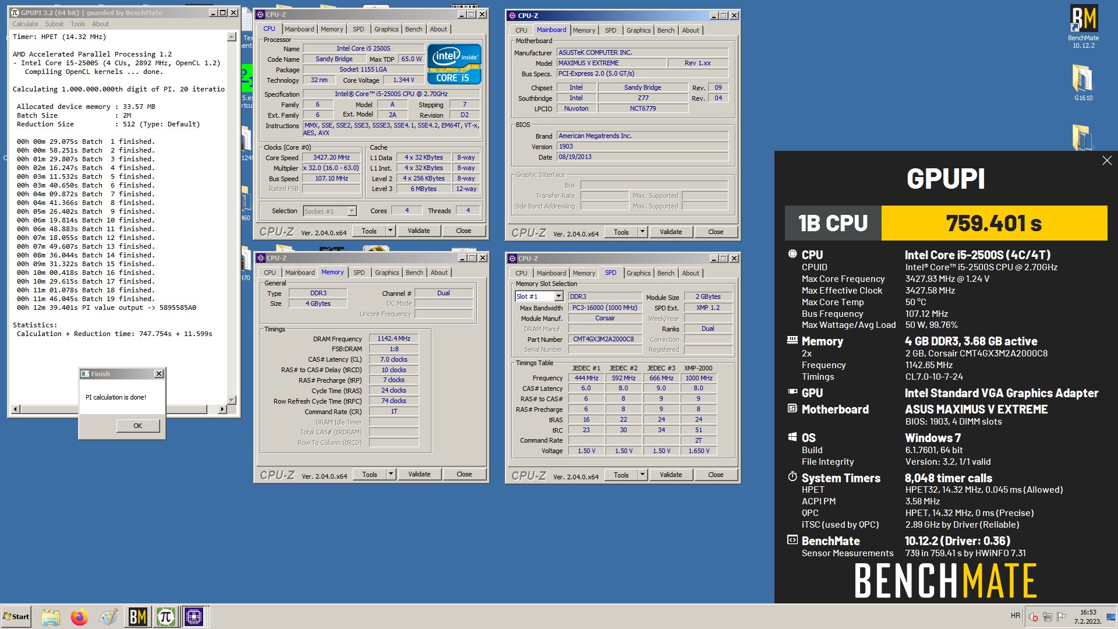Switch to BenchMate via taskbar BM icon
The width and height of the screenshot is (1118, 629).
click(137, 617)
